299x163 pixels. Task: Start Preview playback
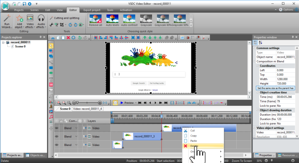[127, 103]
